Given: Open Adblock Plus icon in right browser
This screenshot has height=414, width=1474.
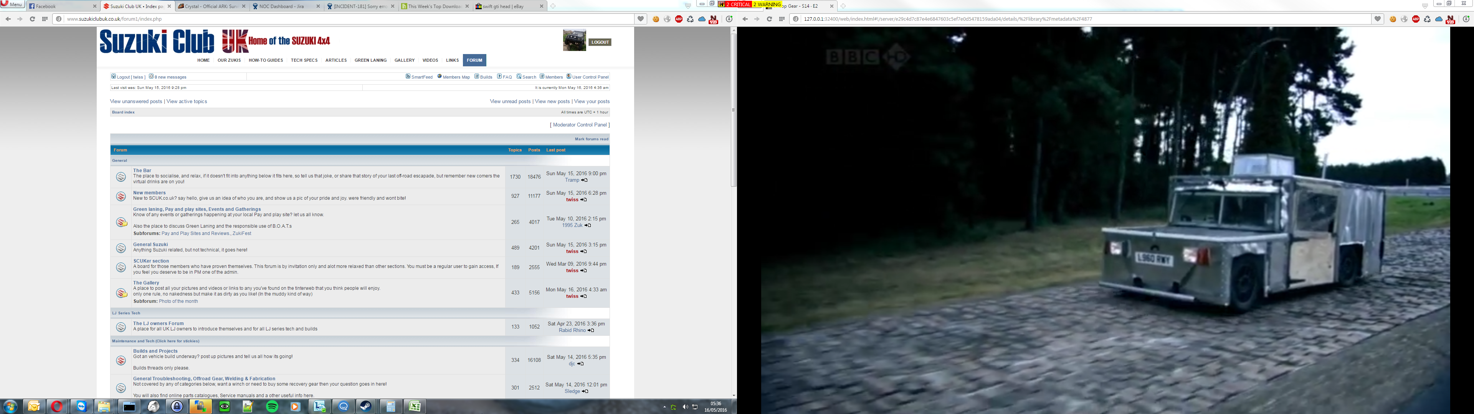Looking at the screenshot, I should pos(1416,19).
